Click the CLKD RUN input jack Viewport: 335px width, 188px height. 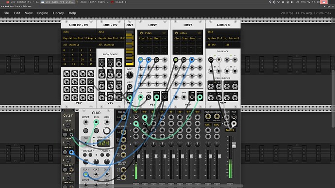click(x=96, y=123)
